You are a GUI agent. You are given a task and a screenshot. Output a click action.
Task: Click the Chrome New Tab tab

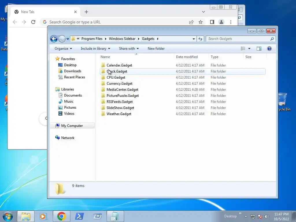coord(45,12)
